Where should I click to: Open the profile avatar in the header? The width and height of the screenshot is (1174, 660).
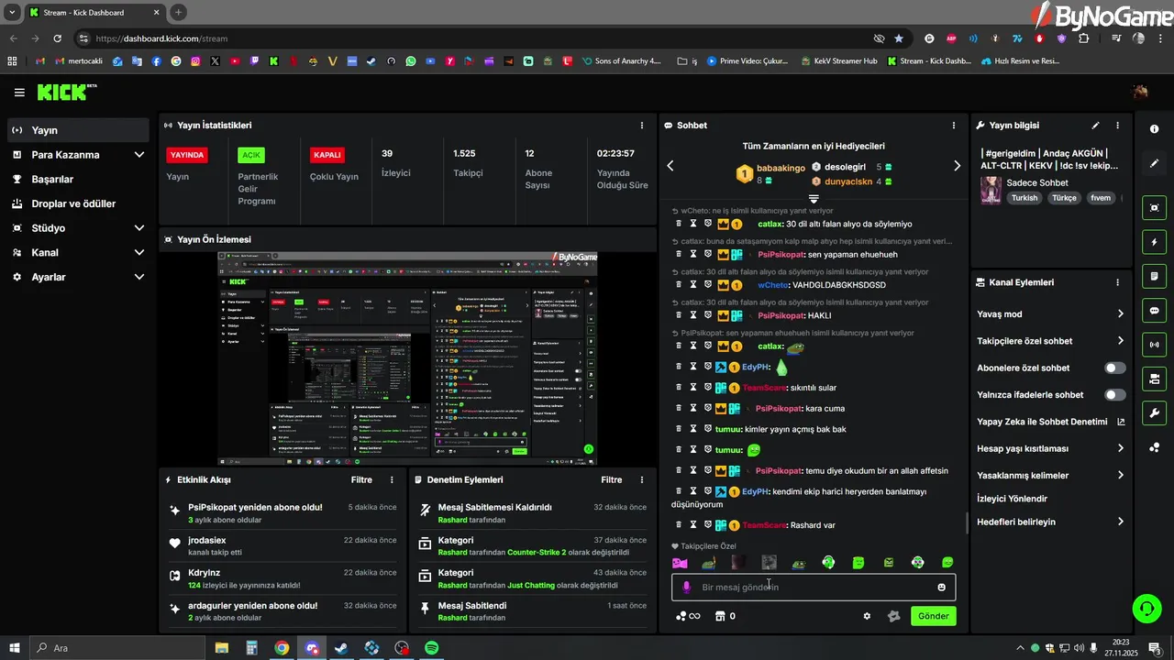pyautogui.click(x=1140, y=92)
